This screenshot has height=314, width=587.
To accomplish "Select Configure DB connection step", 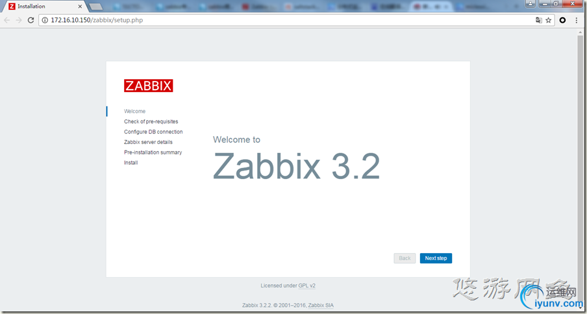I will 153,132.
